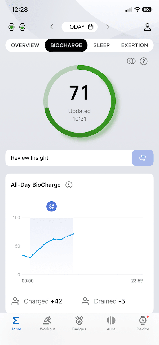
Task: Open the BioCharge help question mark
Action: (x=144, y=61)
